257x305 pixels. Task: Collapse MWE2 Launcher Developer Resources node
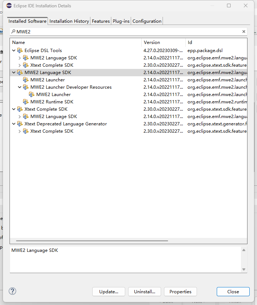pyautogui.click(x=20, y=87)
